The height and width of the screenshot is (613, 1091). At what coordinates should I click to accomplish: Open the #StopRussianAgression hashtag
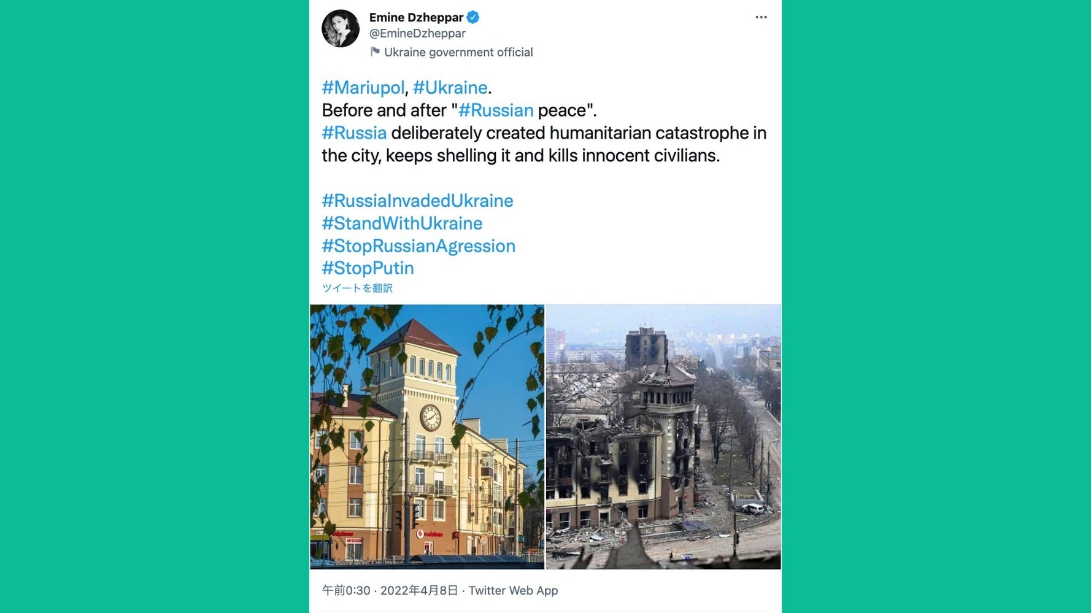click(418, 246)
